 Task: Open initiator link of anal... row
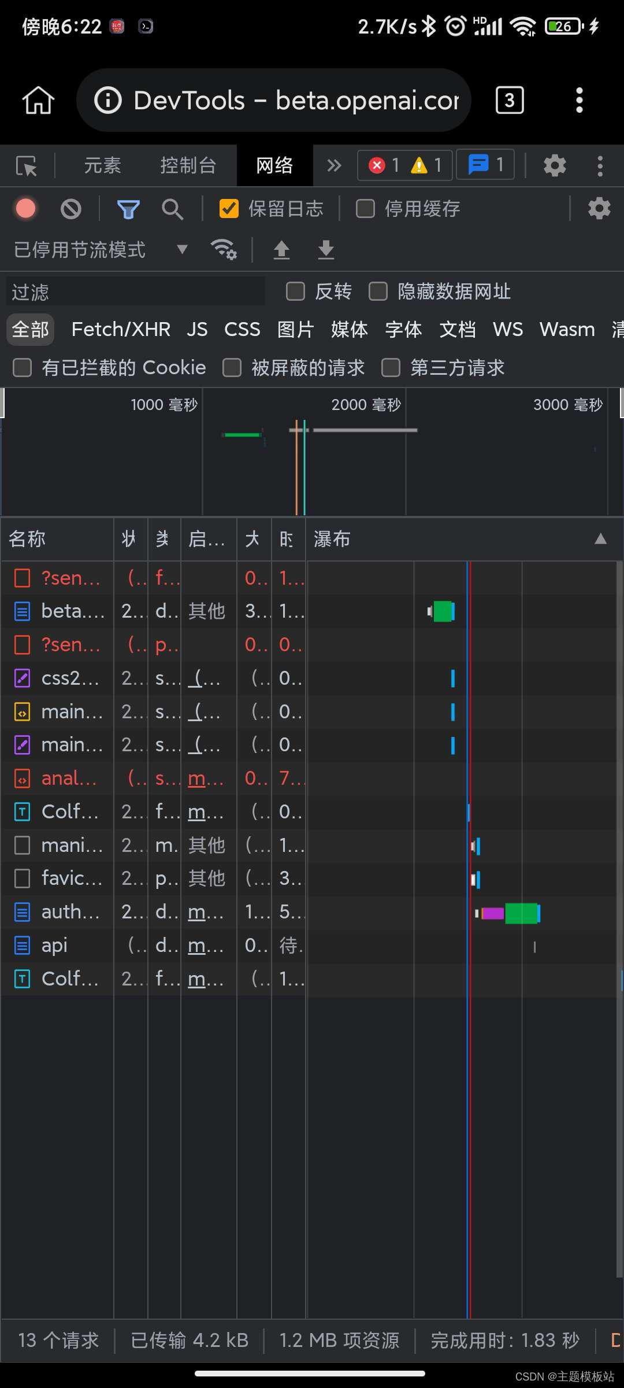pyautogui.click(x=205, y=779)
